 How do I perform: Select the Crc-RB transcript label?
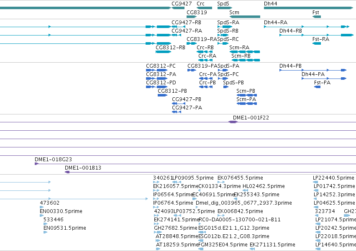[205, 48]
